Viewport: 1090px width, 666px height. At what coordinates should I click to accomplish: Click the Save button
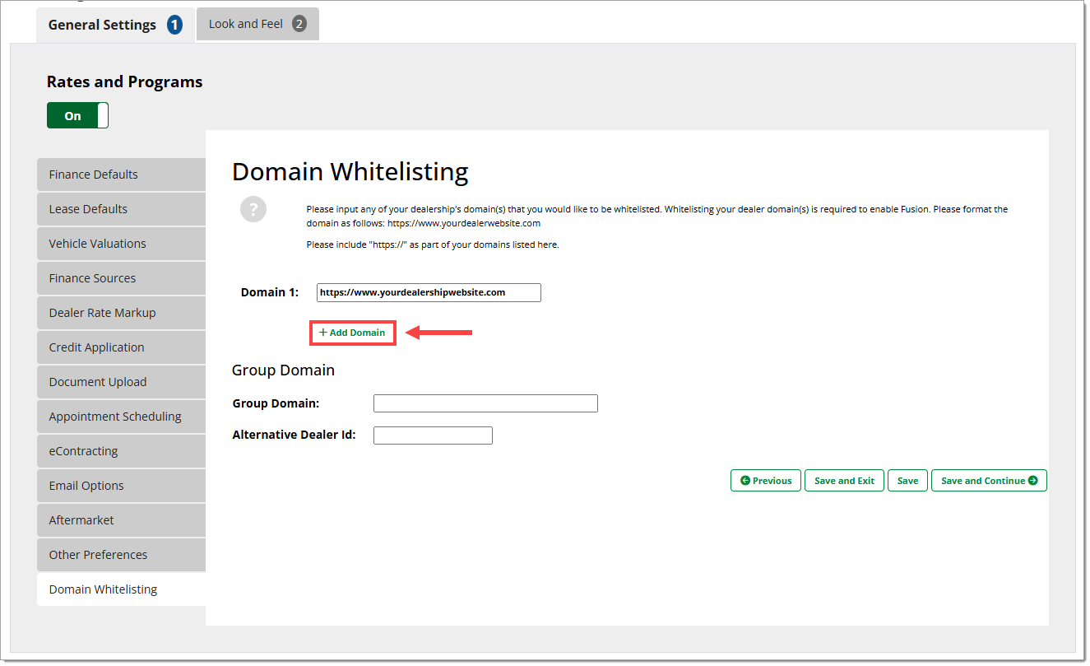tap(907, 481)
